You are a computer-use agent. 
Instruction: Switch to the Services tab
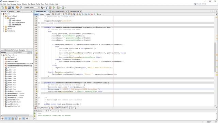click(12, 12)
